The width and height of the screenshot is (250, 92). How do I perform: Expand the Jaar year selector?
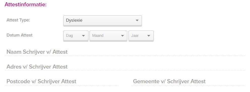(x=141, y=36)
